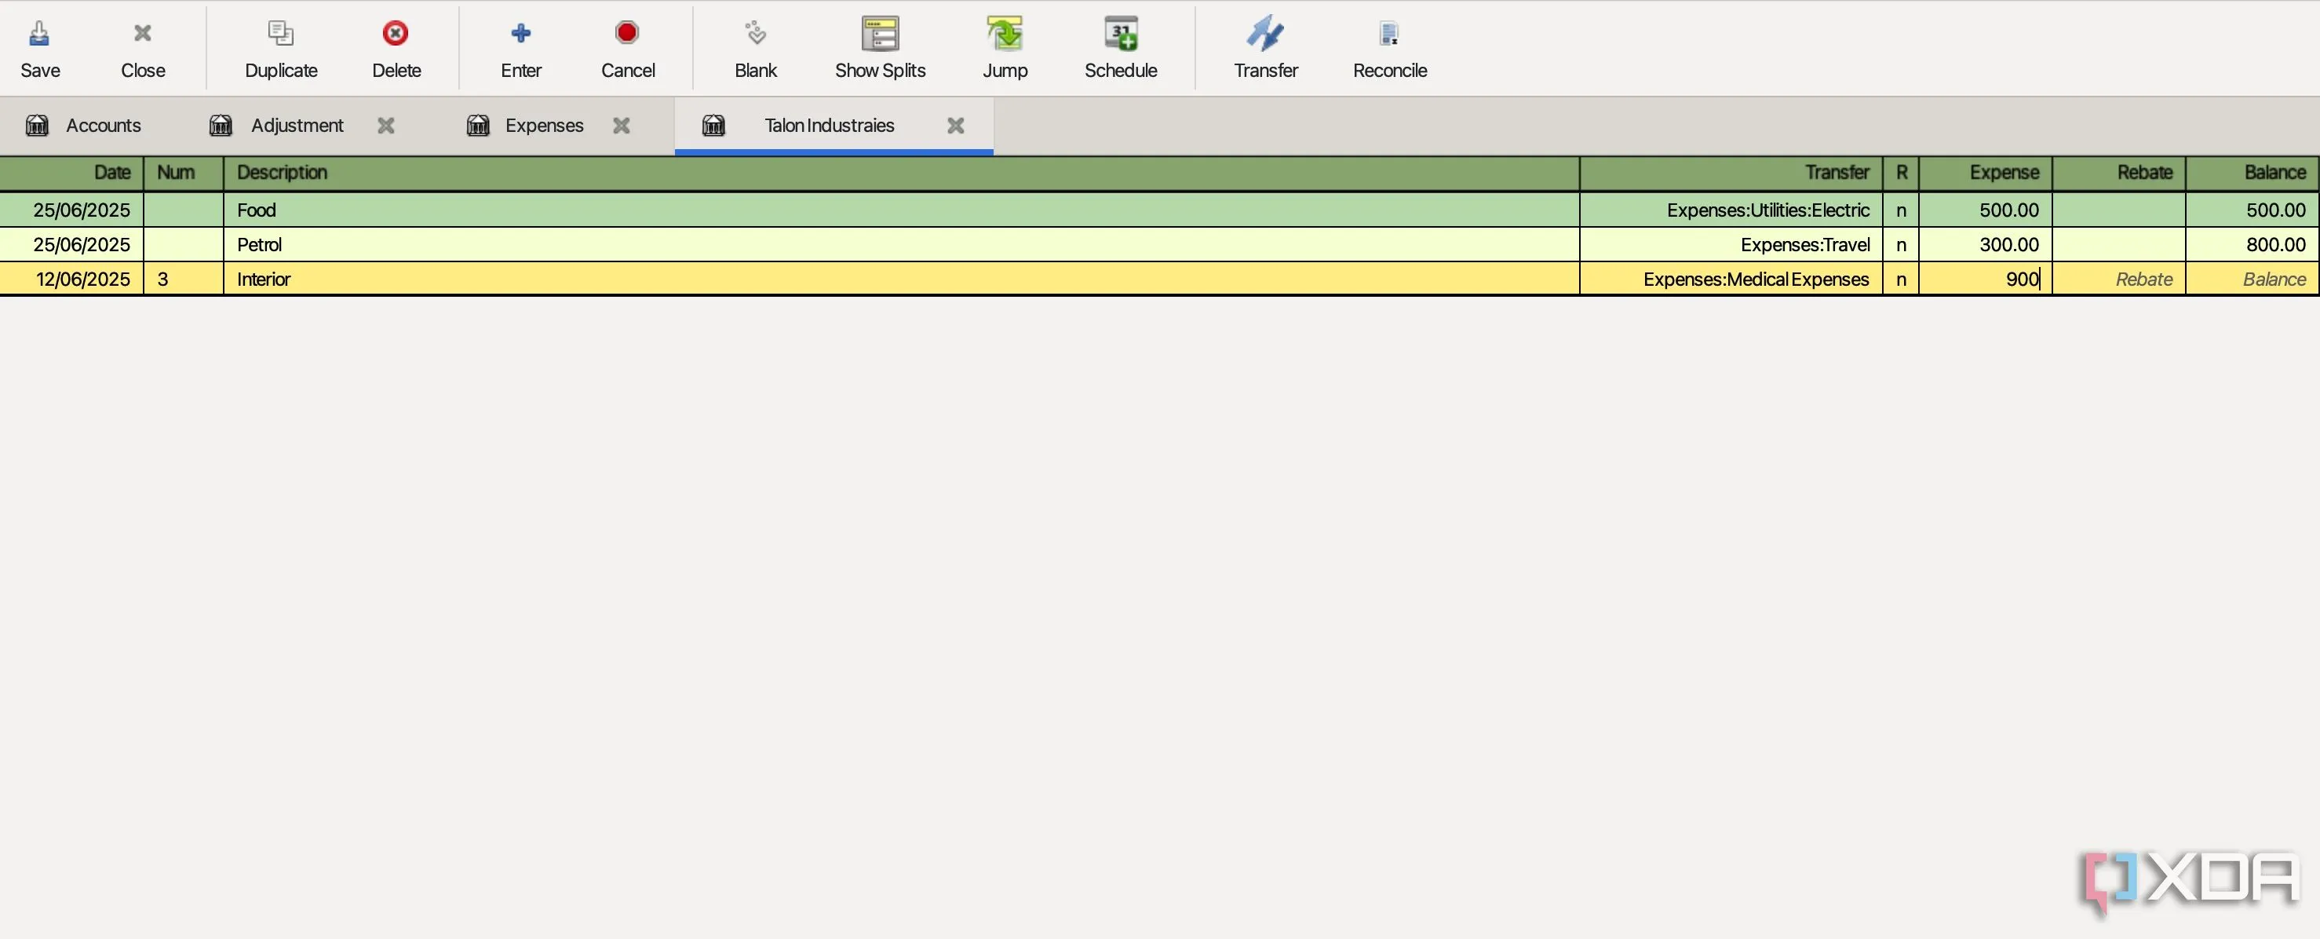Screen dimensions: 2320x939
Task: Start Reconcile for this account
Action: tap(1388, 35)
